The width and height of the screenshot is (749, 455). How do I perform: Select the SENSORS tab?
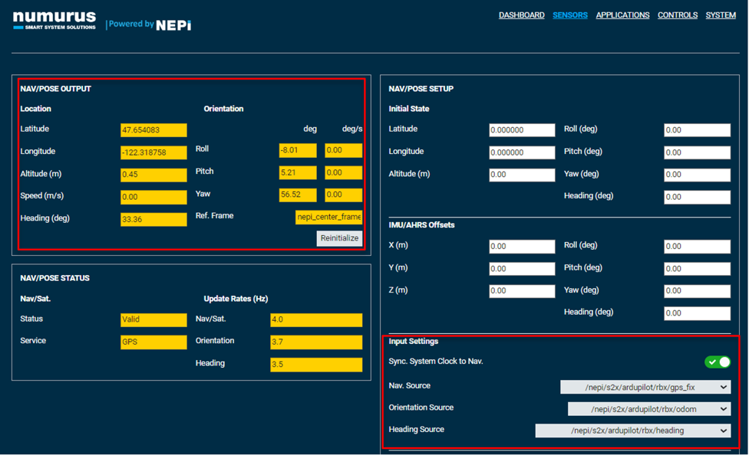(570, 15)
